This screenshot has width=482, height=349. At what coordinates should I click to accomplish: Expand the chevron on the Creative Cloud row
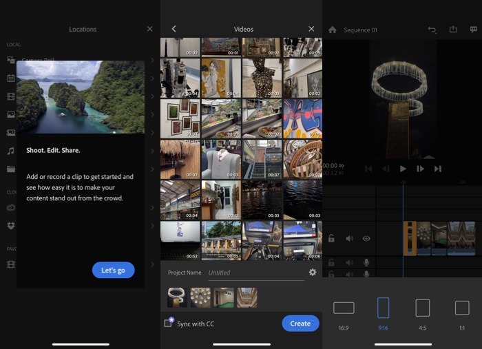point(152,208)
